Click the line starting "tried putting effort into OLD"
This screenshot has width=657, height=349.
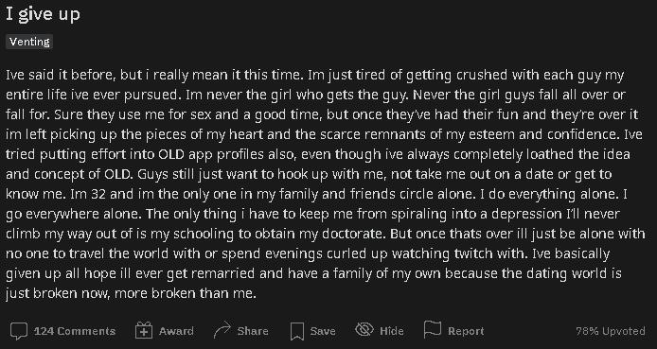click(x=317, y=154)
